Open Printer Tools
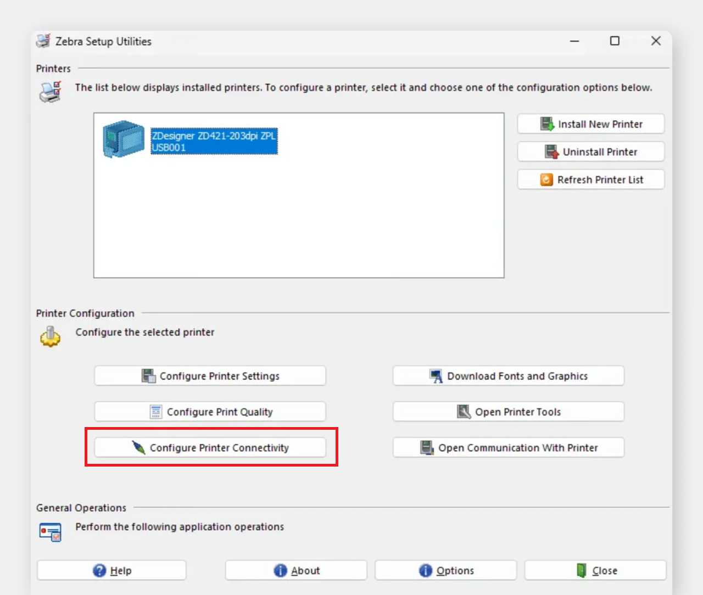Image resolution: width=703 pixels, height=595 pixels. pos(508,412)
